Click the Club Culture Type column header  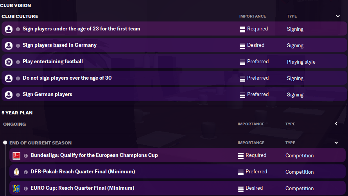click(x=292, y=16)
